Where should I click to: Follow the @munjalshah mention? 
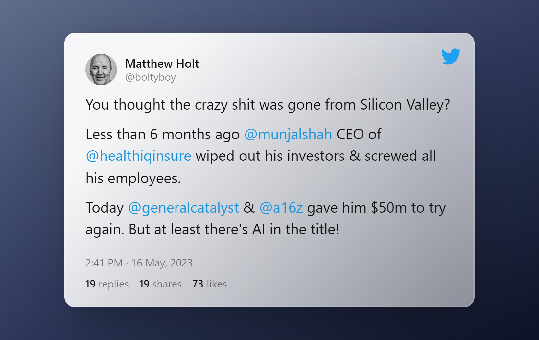tap(288, 135)
